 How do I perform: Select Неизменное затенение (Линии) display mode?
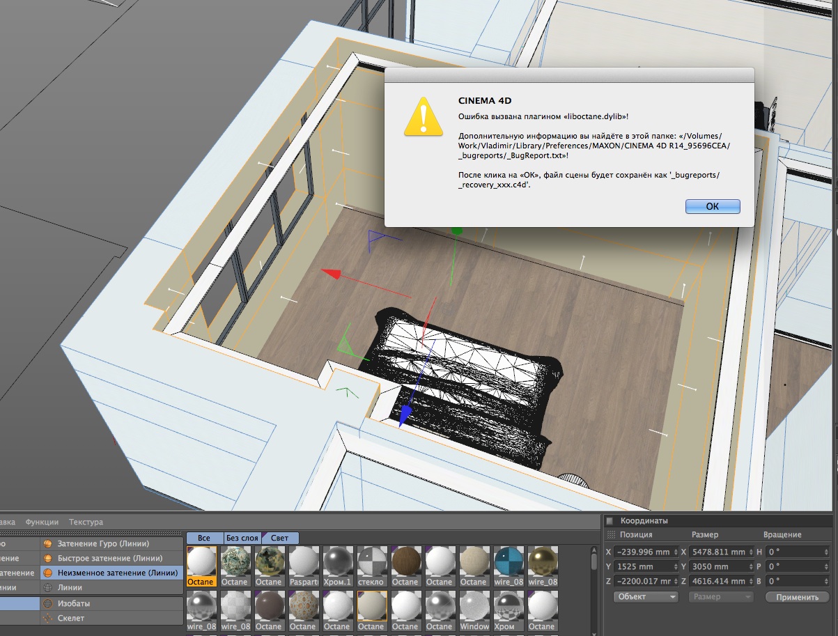[x=111, y=573]
